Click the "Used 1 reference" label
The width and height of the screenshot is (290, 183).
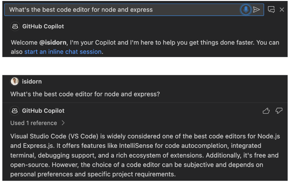tap(34, 123)
